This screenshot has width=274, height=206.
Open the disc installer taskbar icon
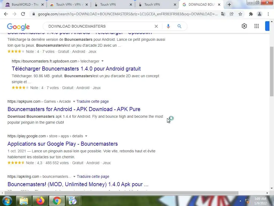(73, 201)
